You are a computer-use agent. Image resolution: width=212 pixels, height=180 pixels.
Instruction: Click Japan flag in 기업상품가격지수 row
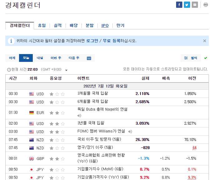[32, 177]
